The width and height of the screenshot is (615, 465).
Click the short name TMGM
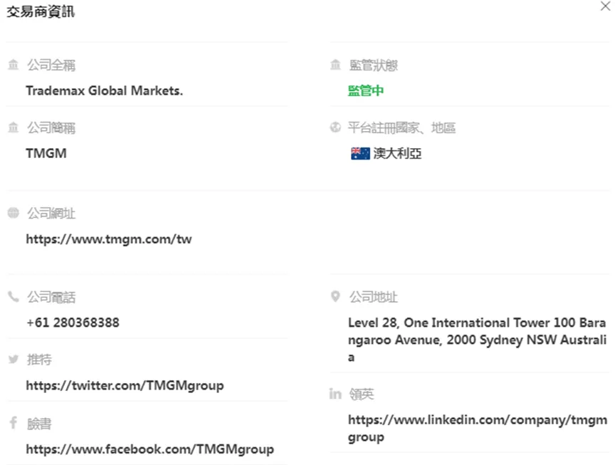click(x=46, y=153)
